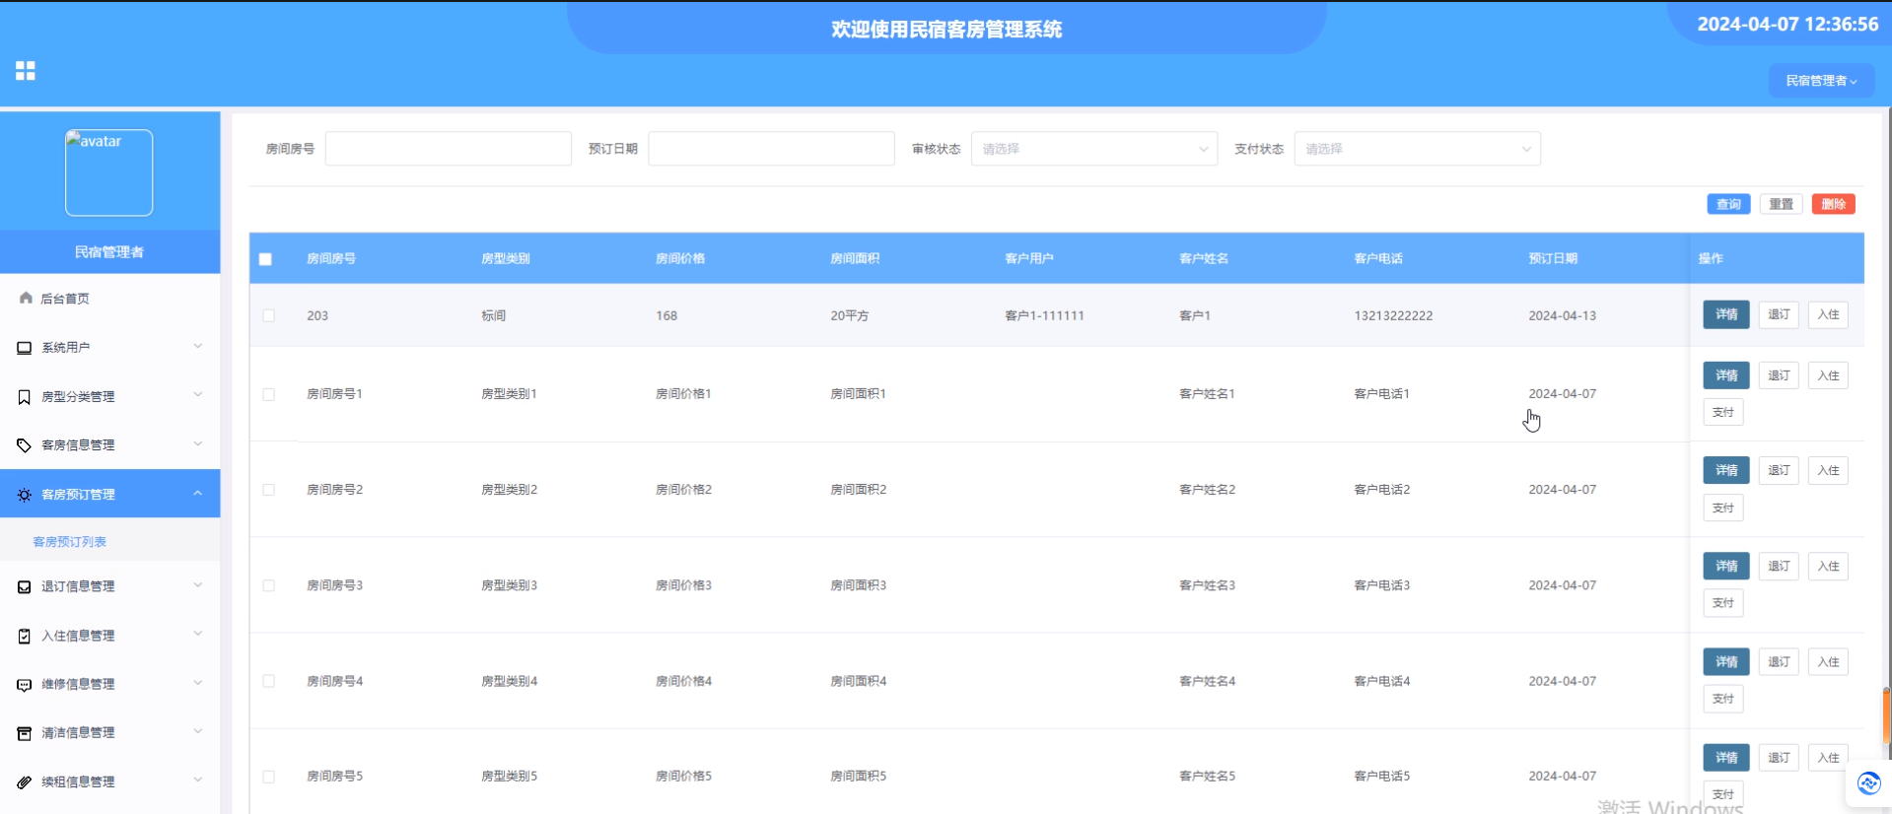Click the red 删除 delete button
1892x814 pixels.
click(1833, 204)
